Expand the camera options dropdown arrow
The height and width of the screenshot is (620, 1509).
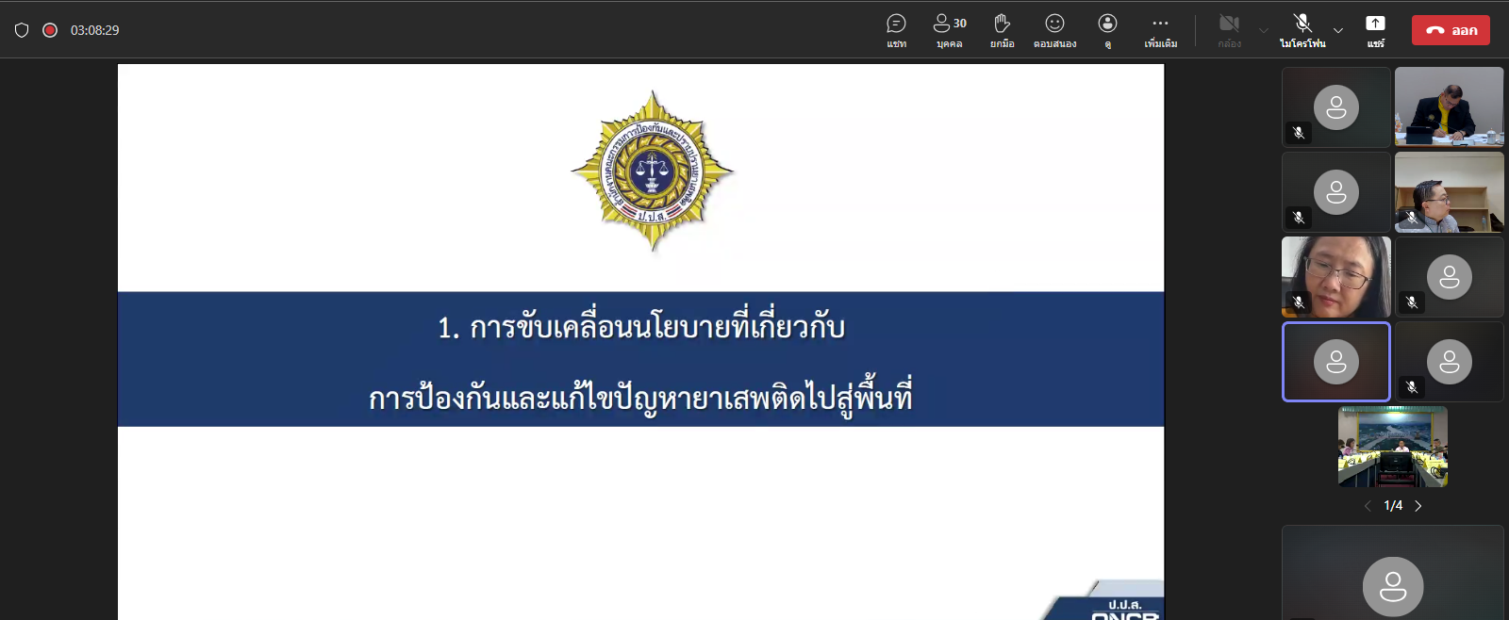point(1264,30)
